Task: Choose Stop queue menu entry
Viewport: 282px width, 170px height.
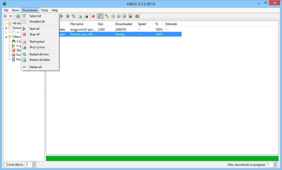Action: 40,47
